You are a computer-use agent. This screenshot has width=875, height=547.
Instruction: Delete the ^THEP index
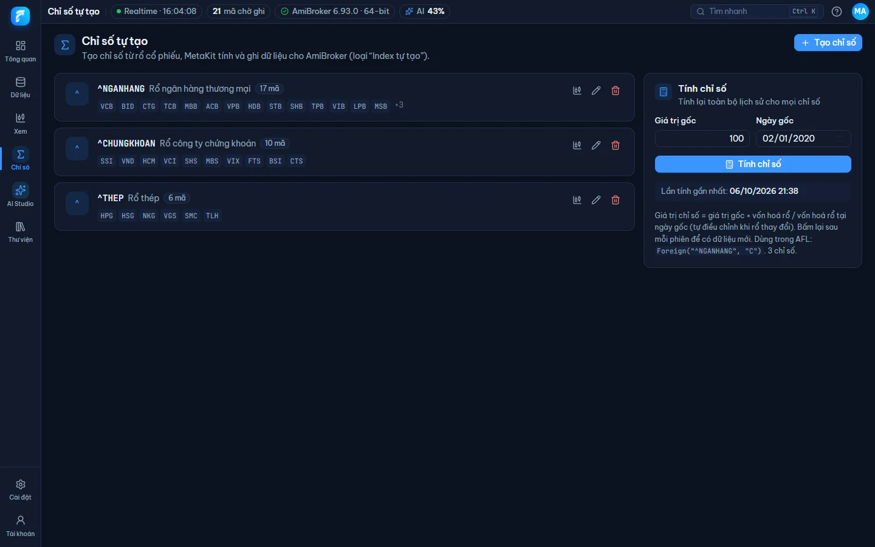pyautogui.click(x=616, y=200)
